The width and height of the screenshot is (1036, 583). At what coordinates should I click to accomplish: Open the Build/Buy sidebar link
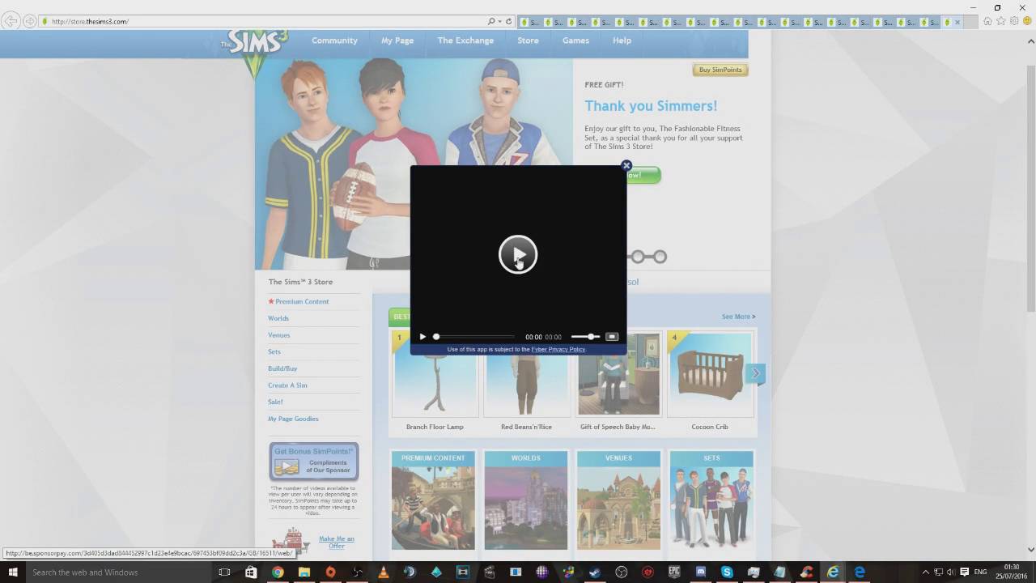pyautogui.click(x=282, y=368)
